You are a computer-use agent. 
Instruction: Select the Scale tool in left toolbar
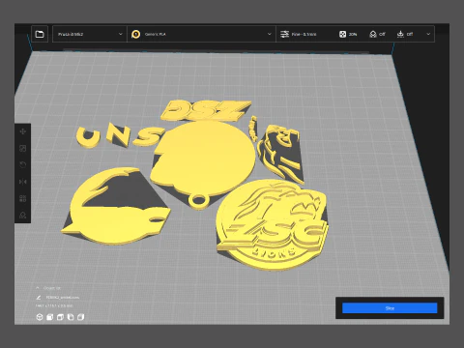point(23,148)
